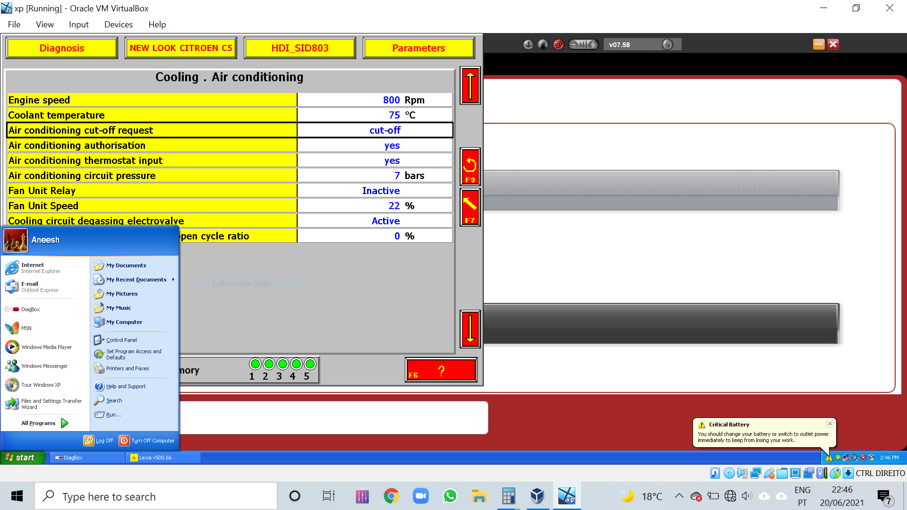Click the red up-arrow scroll button
Screen dimensions: 907x510
coord(470,85)
